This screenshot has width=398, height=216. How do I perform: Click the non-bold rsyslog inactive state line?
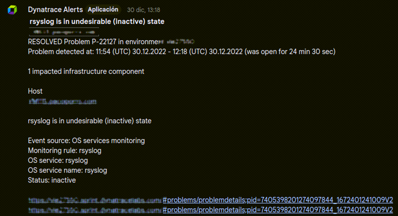(90, 121)
